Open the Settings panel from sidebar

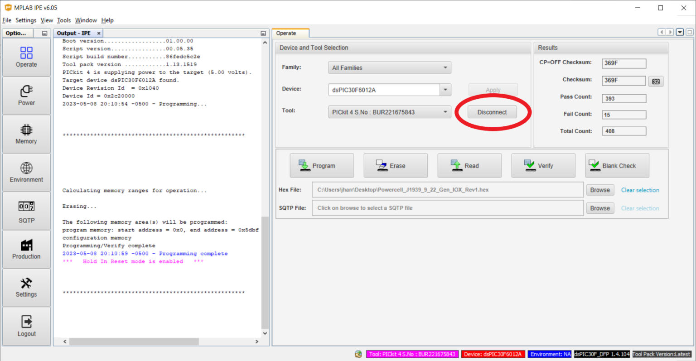(x=26, y=287)
